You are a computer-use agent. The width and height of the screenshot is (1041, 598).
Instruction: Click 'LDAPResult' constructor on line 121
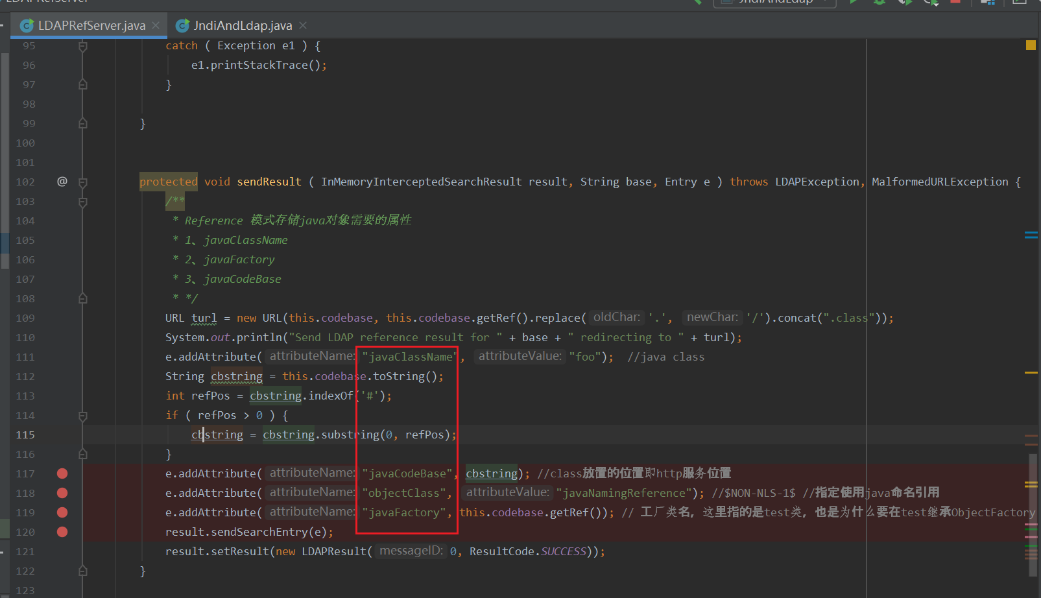[334, 551]
